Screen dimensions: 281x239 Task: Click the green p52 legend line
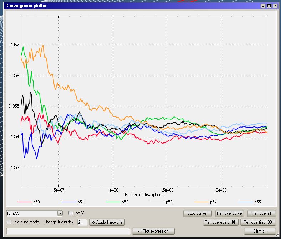point(113,202)
